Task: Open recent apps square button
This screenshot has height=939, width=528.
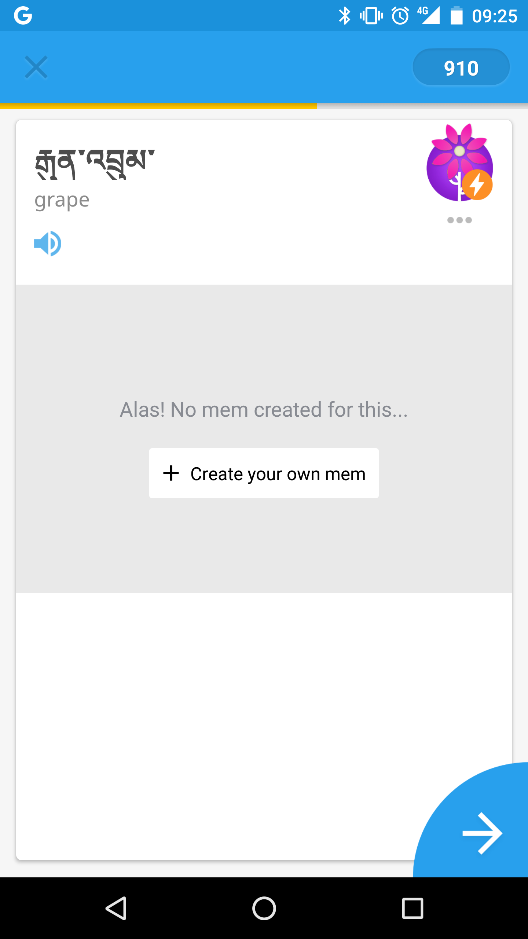Action: click(x=412, y=908)
